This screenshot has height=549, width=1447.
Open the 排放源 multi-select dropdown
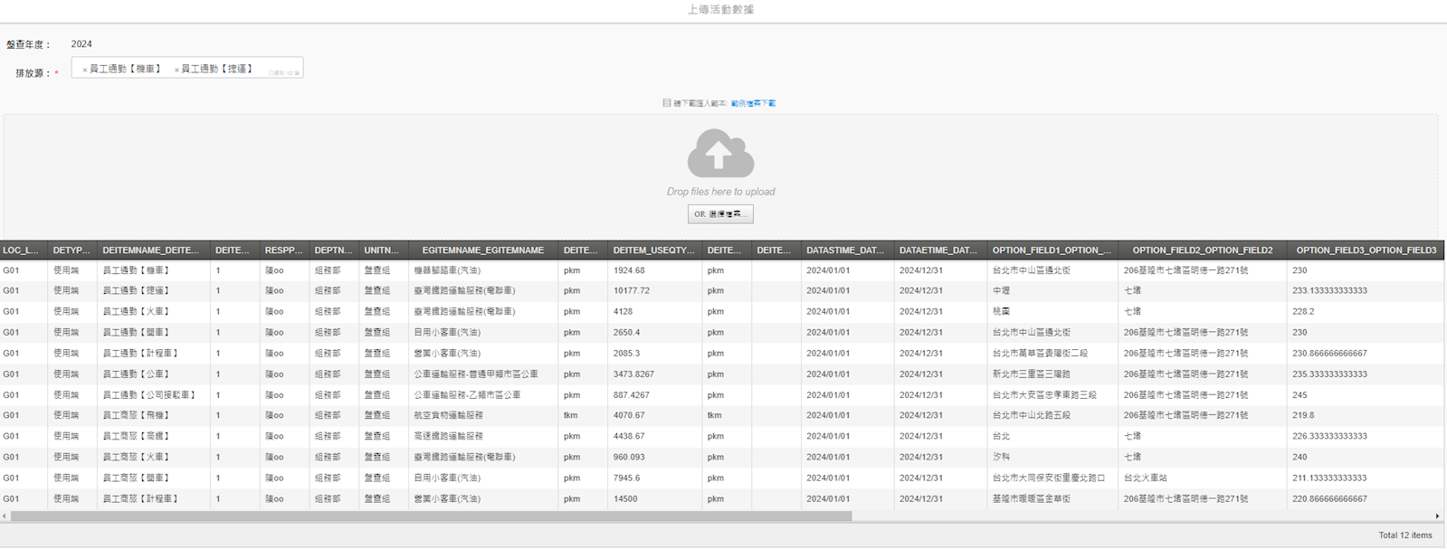271,69
